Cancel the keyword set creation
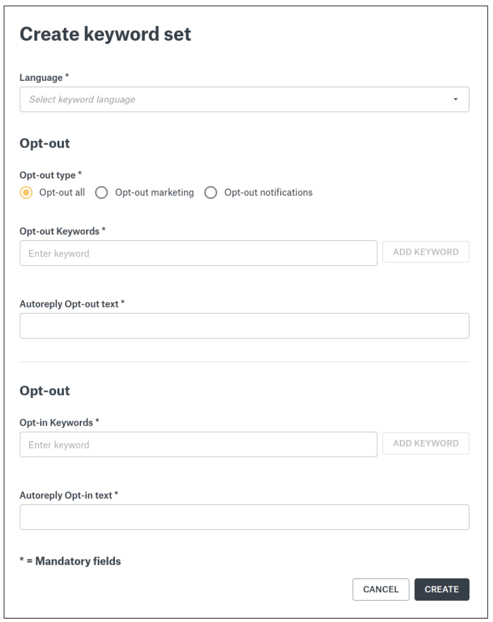This screenshot has height=622, width=493. coord(381,589)
